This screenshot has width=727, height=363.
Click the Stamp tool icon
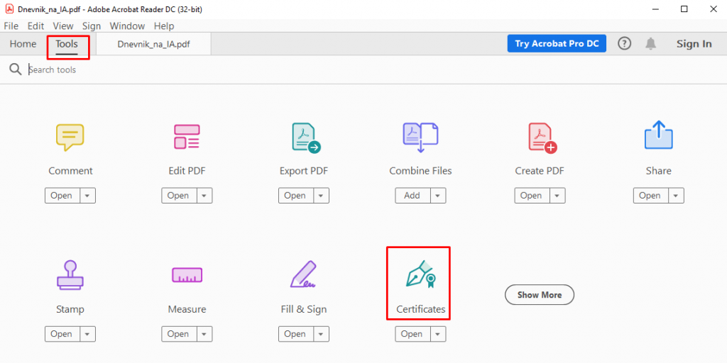[x=70, y=275]
